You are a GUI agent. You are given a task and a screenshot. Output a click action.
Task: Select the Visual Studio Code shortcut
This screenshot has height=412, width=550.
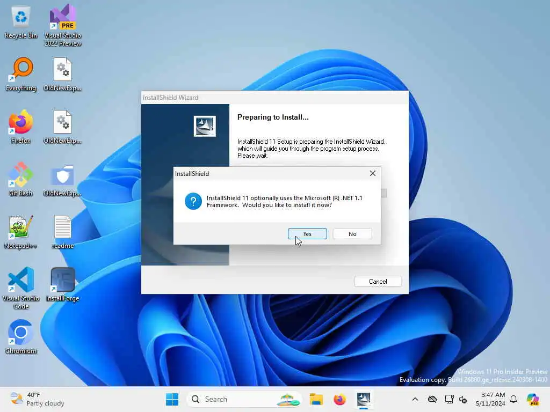[x=21, y=288]
